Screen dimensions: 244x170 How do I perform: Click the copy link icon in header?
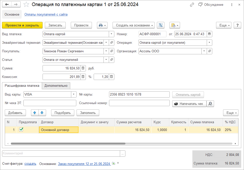192,5
